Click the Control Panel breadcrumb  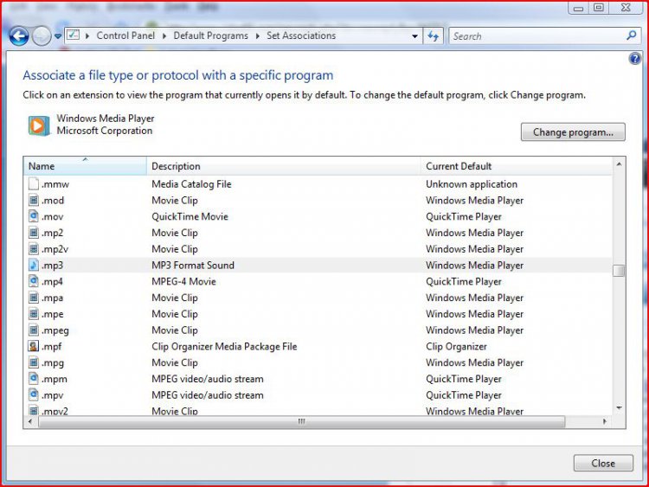point(125,35)
